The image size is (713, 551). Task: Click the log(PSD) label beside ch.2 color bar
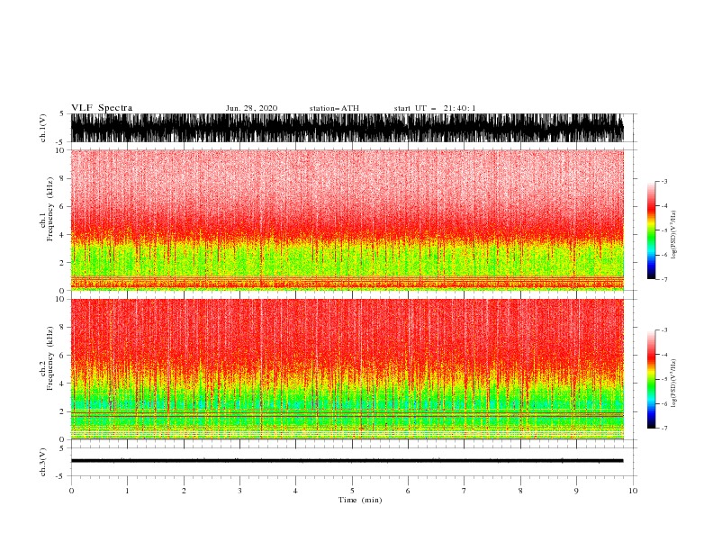pos(674,384)
